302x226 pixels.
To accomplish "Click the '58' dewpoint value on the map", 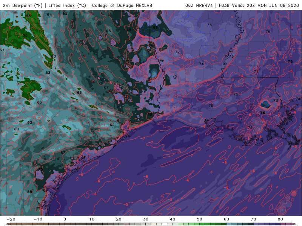I will click(25, 35).
